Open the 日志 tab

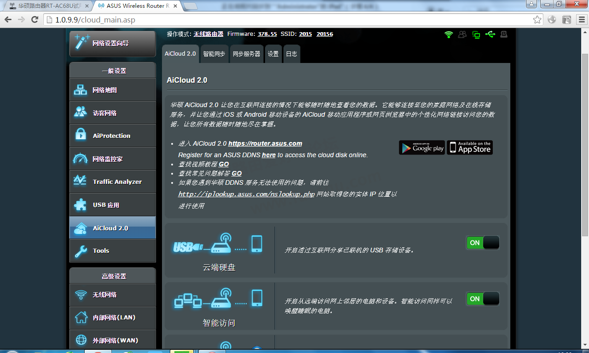click(292, 54)
